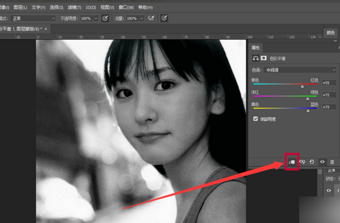Click the 不透明度 100% input field

coord(87,18)
